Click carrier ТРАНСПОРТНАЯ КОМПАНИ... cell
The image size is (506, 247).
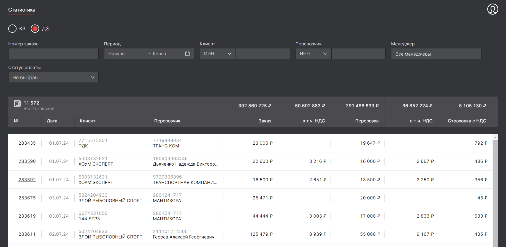click(x=185, y=182)
